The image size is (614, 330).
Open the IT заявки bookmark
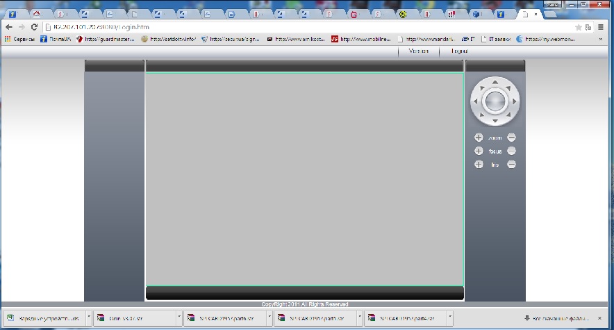point(496,39)
